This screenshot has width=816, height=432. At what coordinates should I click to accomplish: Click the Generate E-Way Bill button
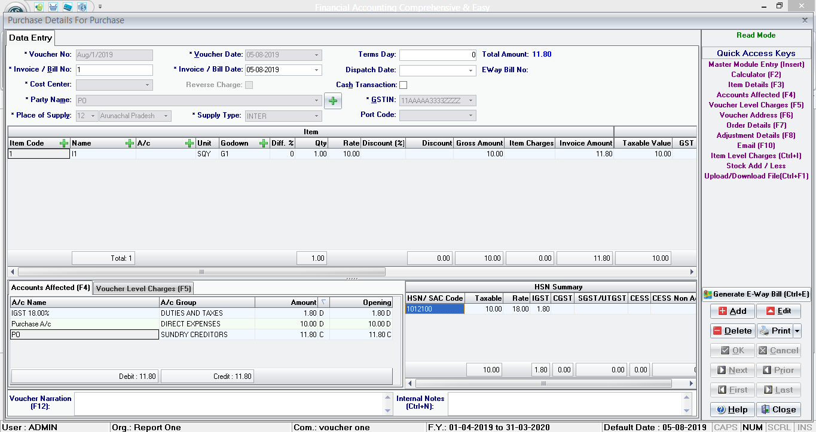coord(756,294)
